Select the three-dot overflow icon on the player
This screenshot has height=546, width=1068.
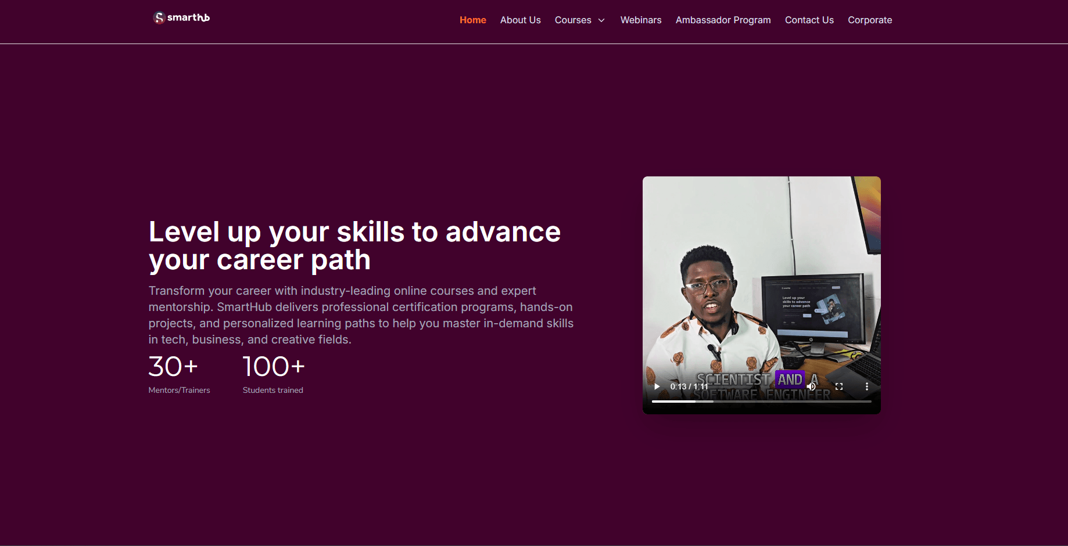coord(867,386)
